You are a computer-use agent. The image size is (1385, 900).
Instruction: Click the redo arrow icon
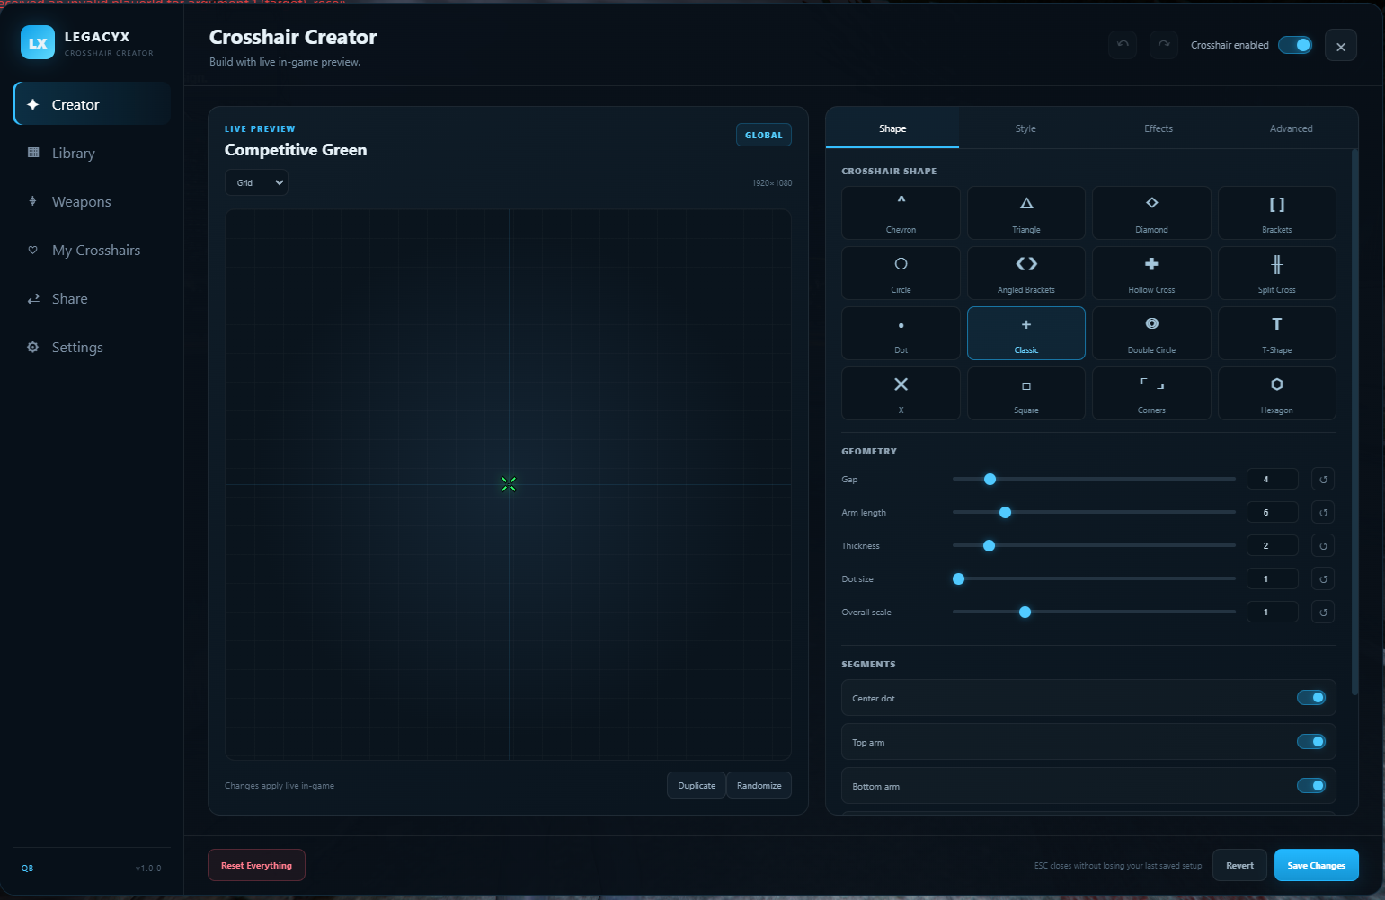[x=1164, y=45]
